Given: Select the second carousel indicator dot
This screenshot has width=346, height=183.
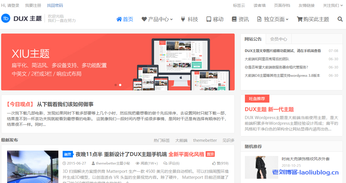Looking at the screenshot, I should click(120, 85).
